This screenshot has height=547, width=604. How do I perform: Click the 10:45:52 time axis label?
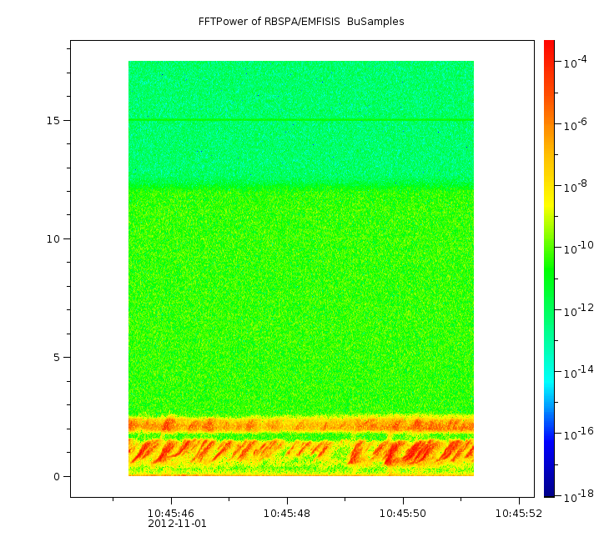519,513
